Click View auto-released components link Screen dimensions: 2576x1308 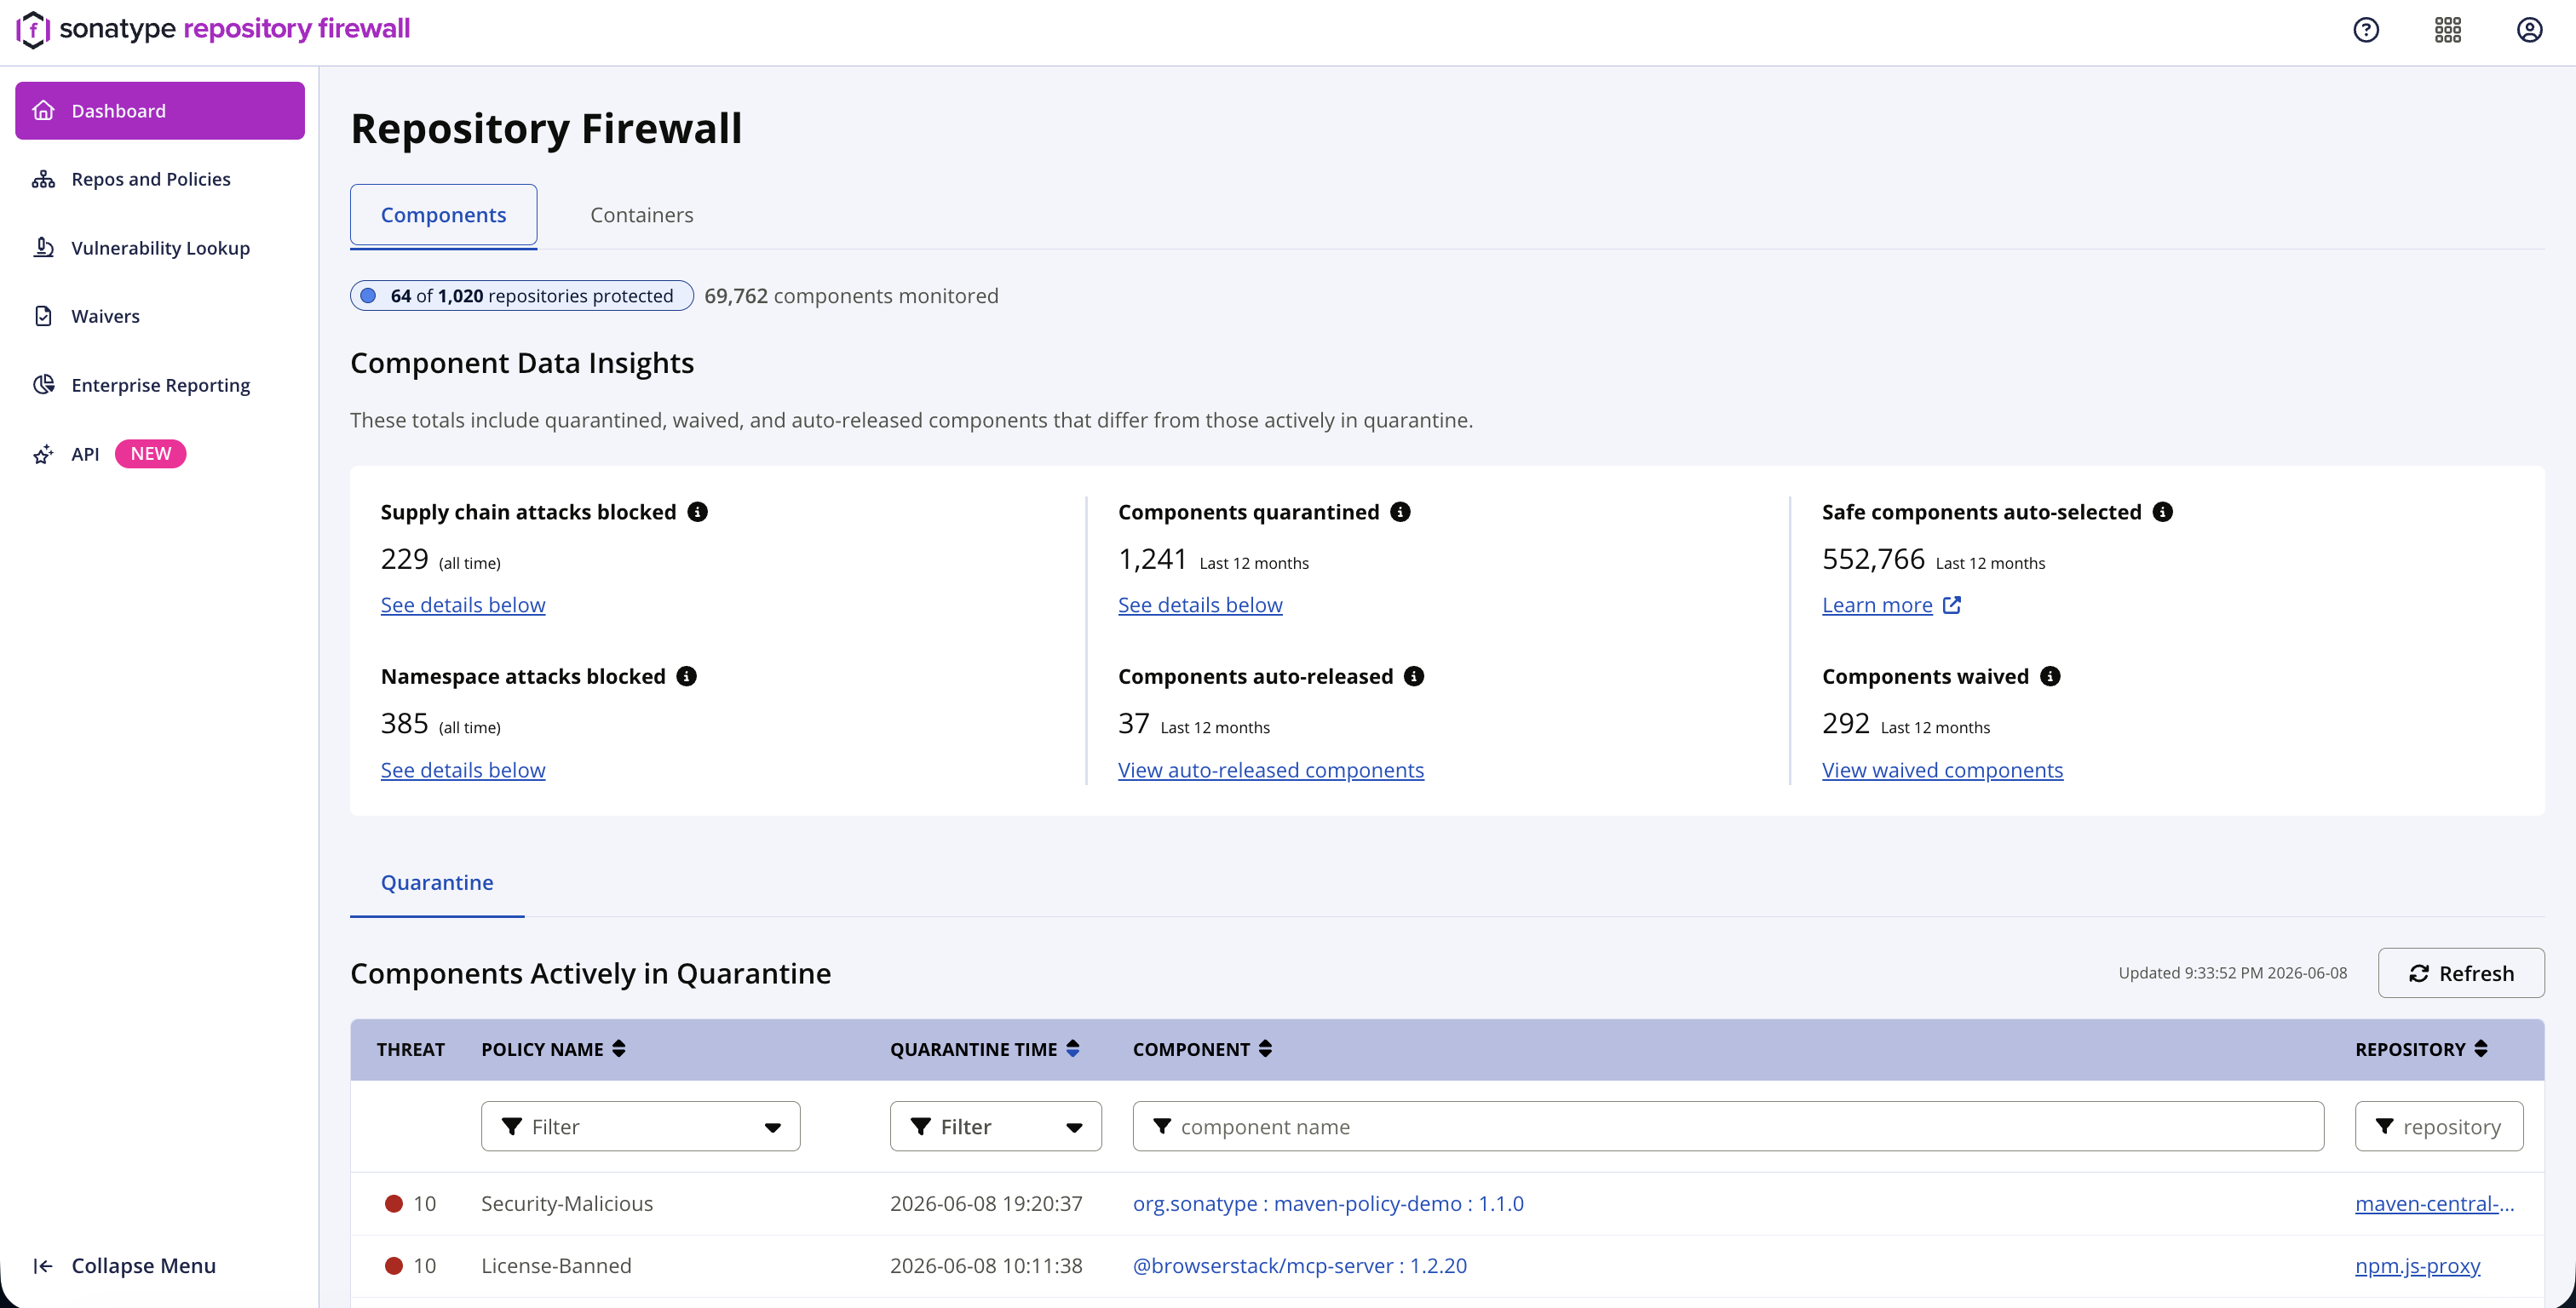(1271, 770)
